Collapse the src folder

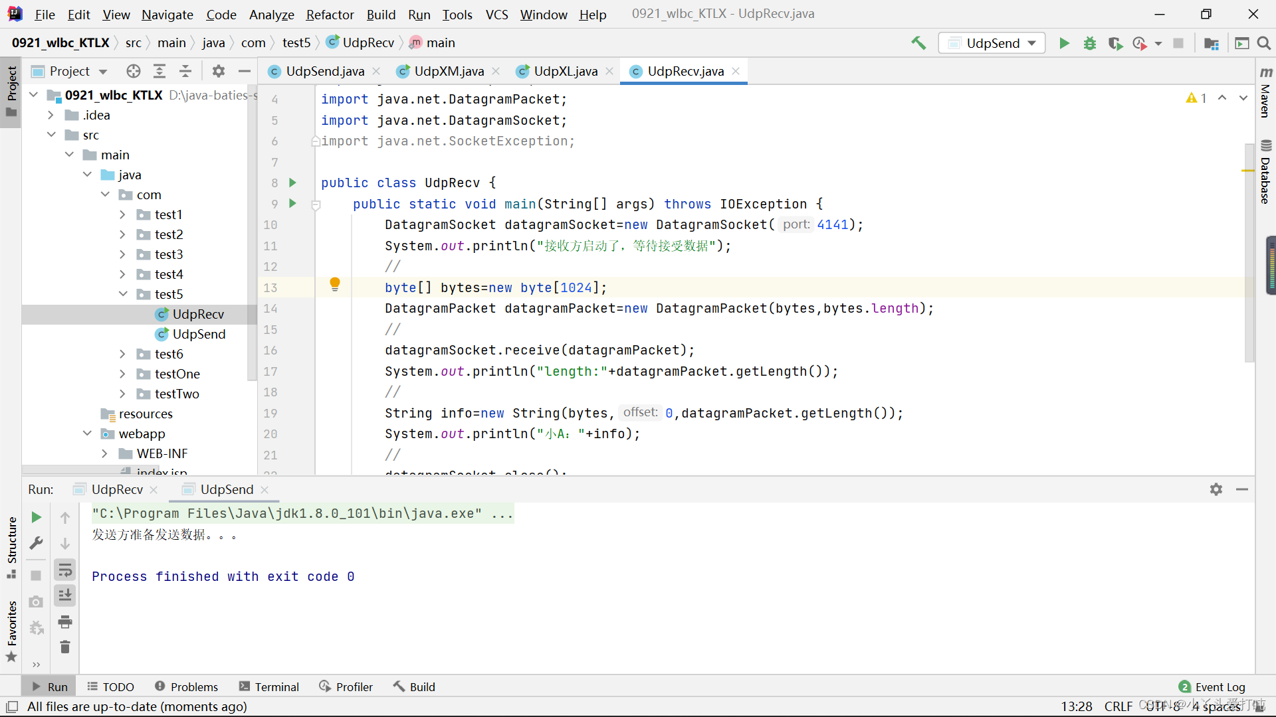[x=51, y=135]
